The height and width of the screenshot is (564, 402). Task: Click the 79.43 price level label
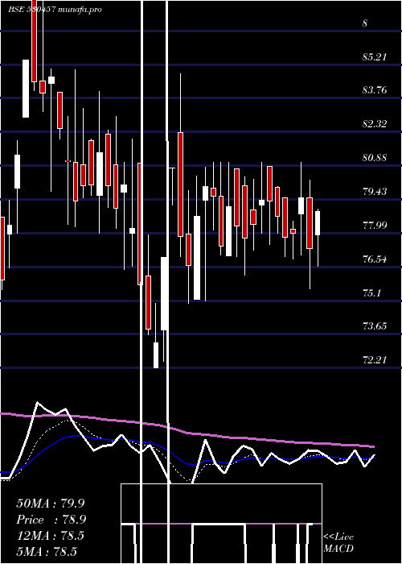coord(375,192)
